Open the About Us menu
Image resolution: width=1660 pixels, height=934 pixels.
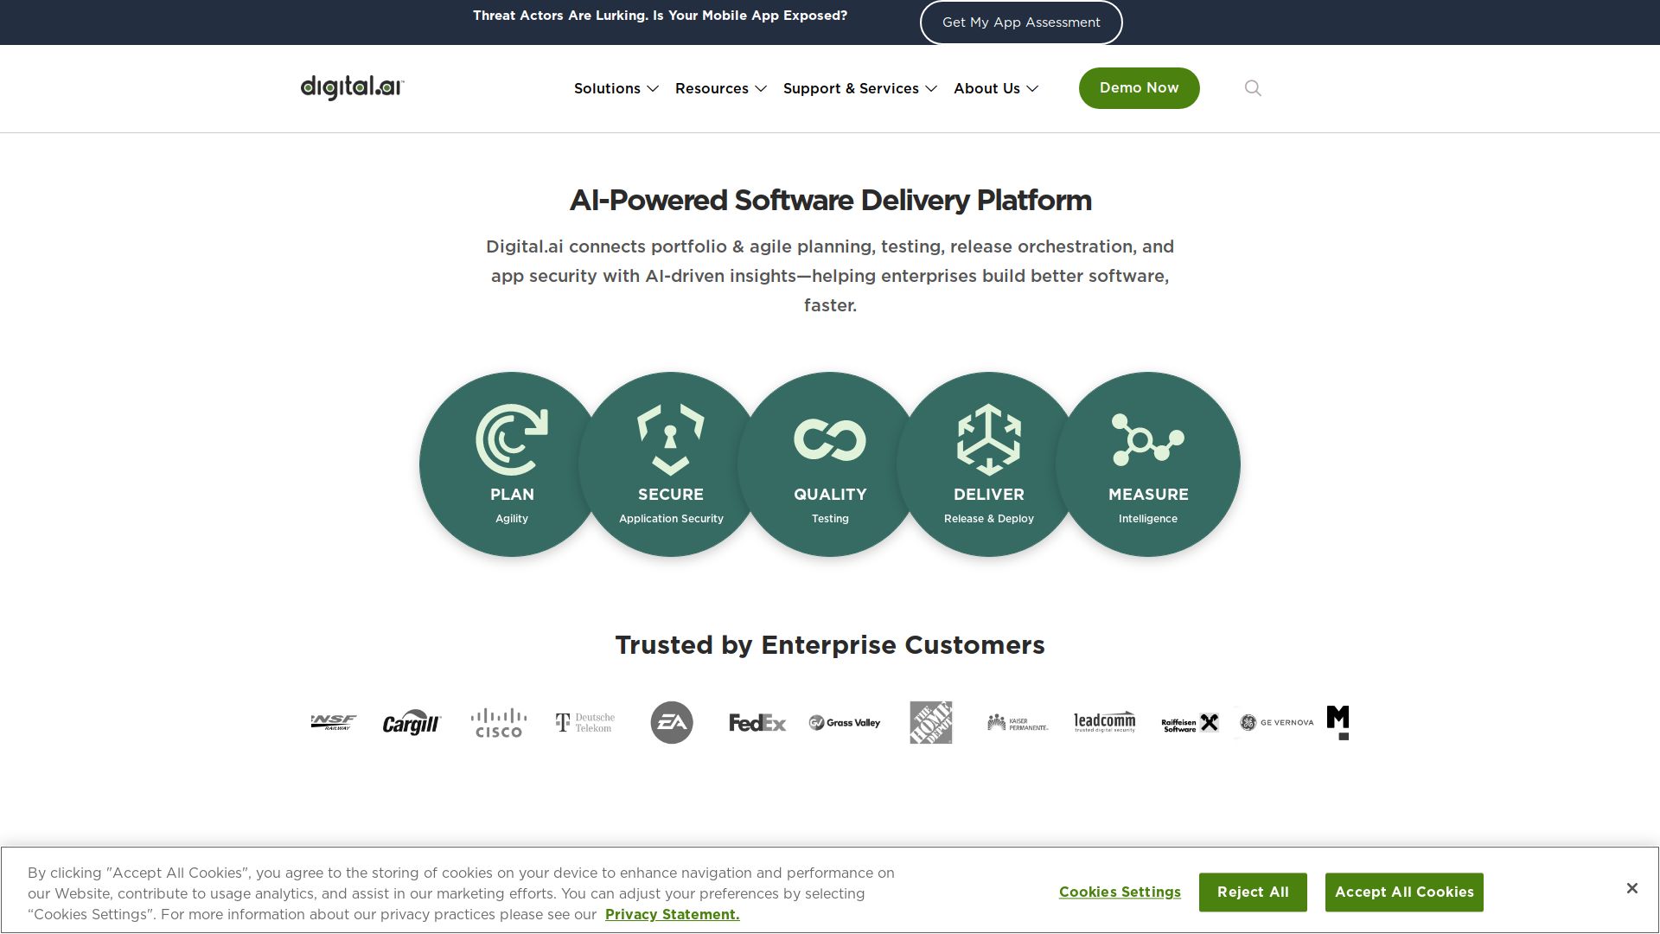pyautogui.click(x=995, y=88)
